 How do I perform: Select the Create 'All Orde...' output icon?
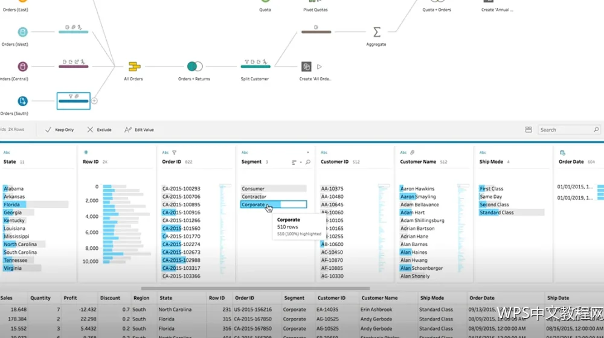click(306, 66)
